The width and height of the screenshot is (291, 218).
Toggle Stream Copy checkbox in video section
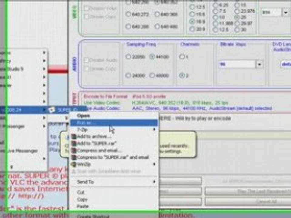[x=86, y=16]
